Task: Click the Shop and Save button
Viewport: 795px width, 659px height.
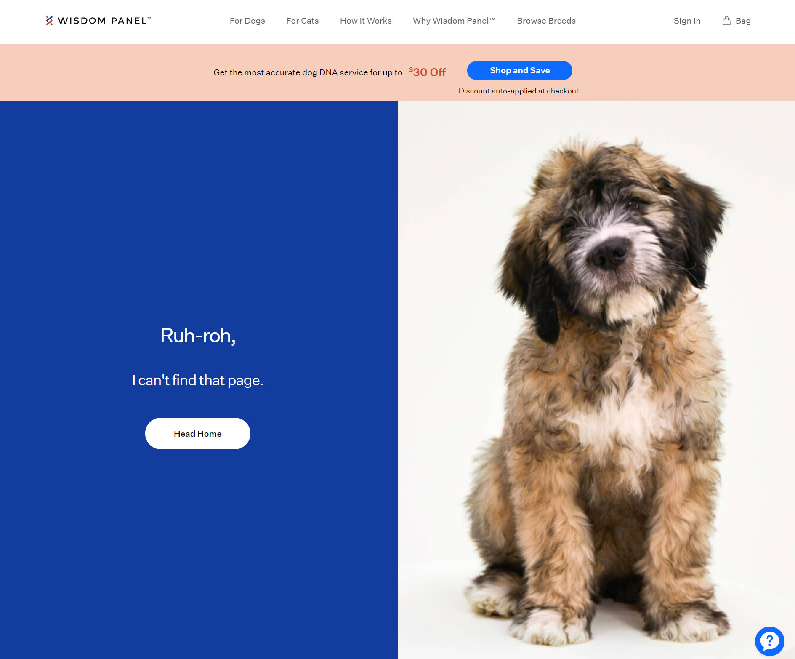Action: pos(520,70)
